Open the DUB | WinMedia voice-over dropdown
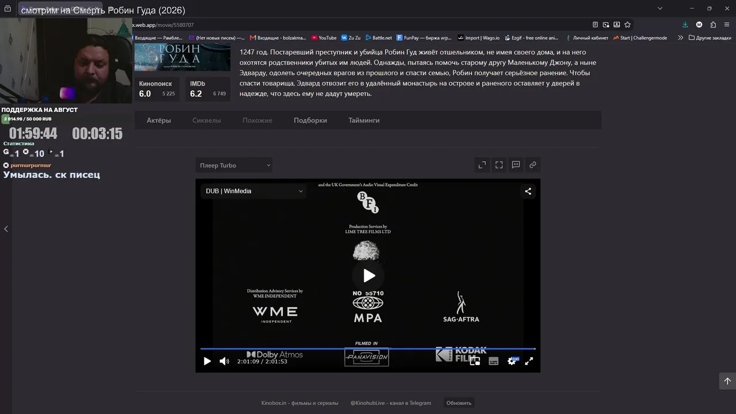 click(254, 191)
